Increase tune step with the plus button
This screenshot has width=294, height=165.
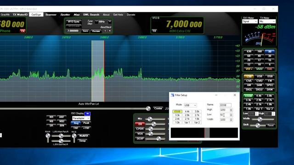[110, 22]
